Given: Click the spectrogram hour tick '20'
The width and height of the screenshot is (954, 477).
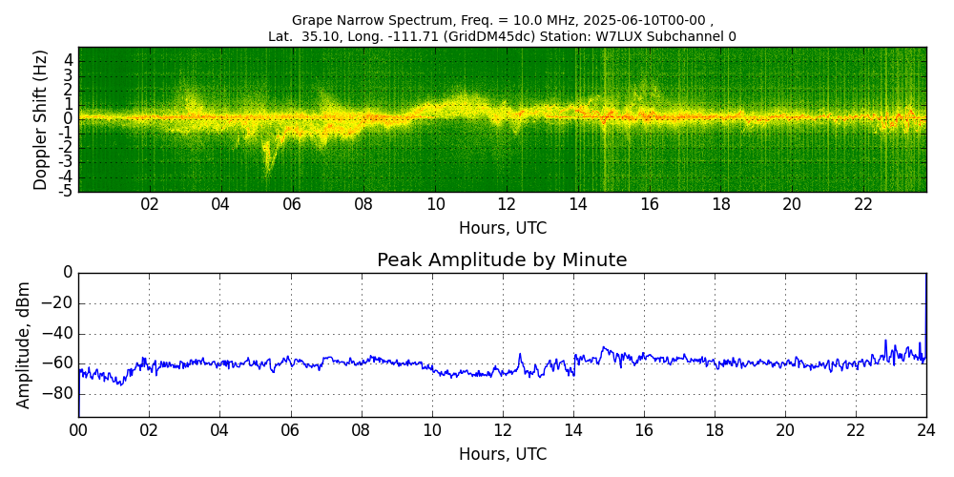Looking at the screenshot, I should point(792,206).
